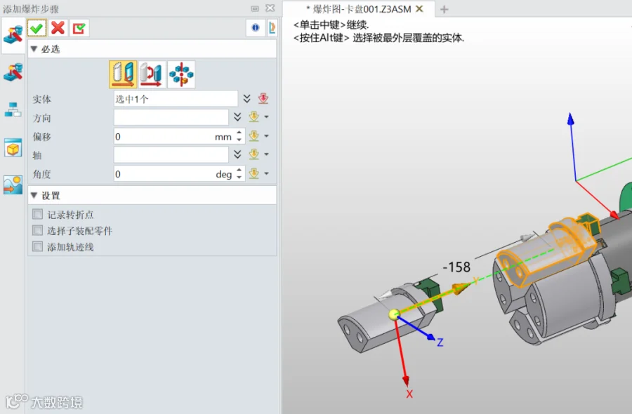
Task: Open the assembly tree sidebar icon
Action: coord(13,109)
